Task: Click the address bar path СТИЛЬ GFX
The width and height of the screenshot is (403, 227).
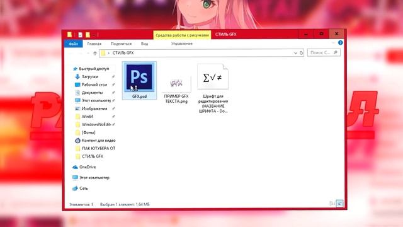Action: pos(123,53)
